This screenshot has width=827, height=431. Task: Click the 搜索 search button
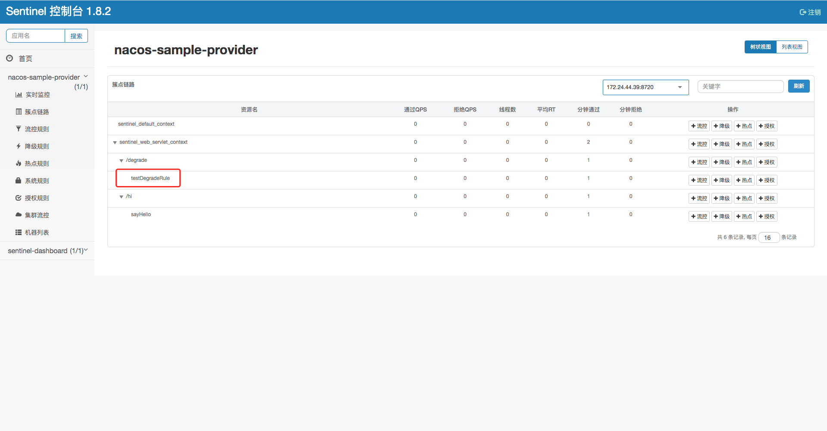76,36
